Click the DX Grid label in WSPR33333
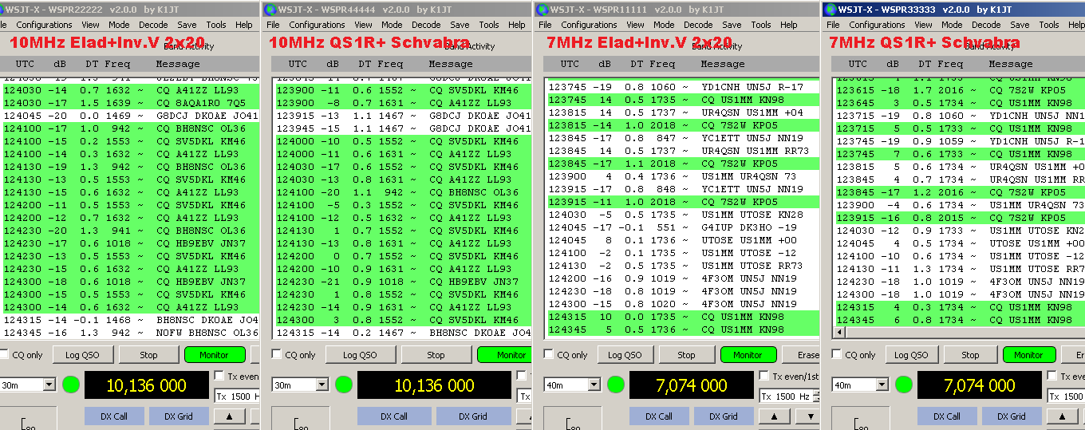The image size is (1085, 430). pos(1012,416)
